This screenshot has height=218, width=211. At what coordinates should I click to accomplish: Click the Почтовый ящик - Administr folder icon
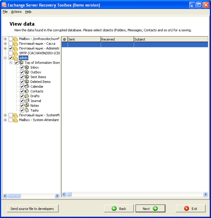[15, 48]
